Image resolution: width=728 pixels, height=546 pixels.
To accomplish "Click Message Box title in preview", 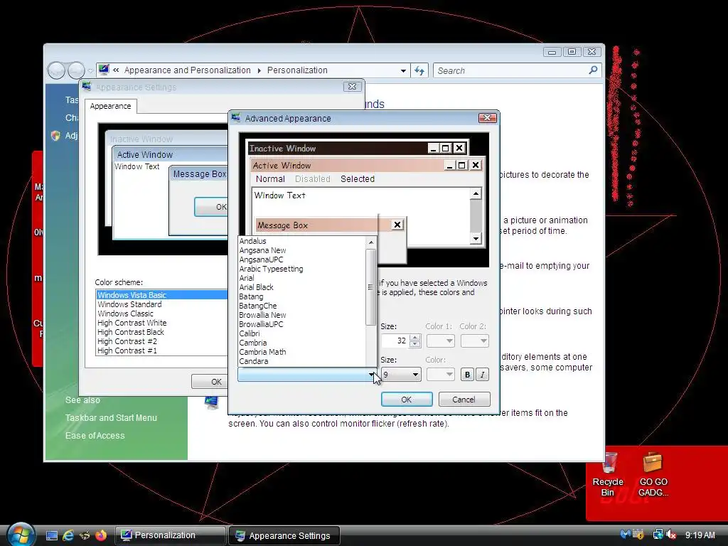I will coord(282,225).
